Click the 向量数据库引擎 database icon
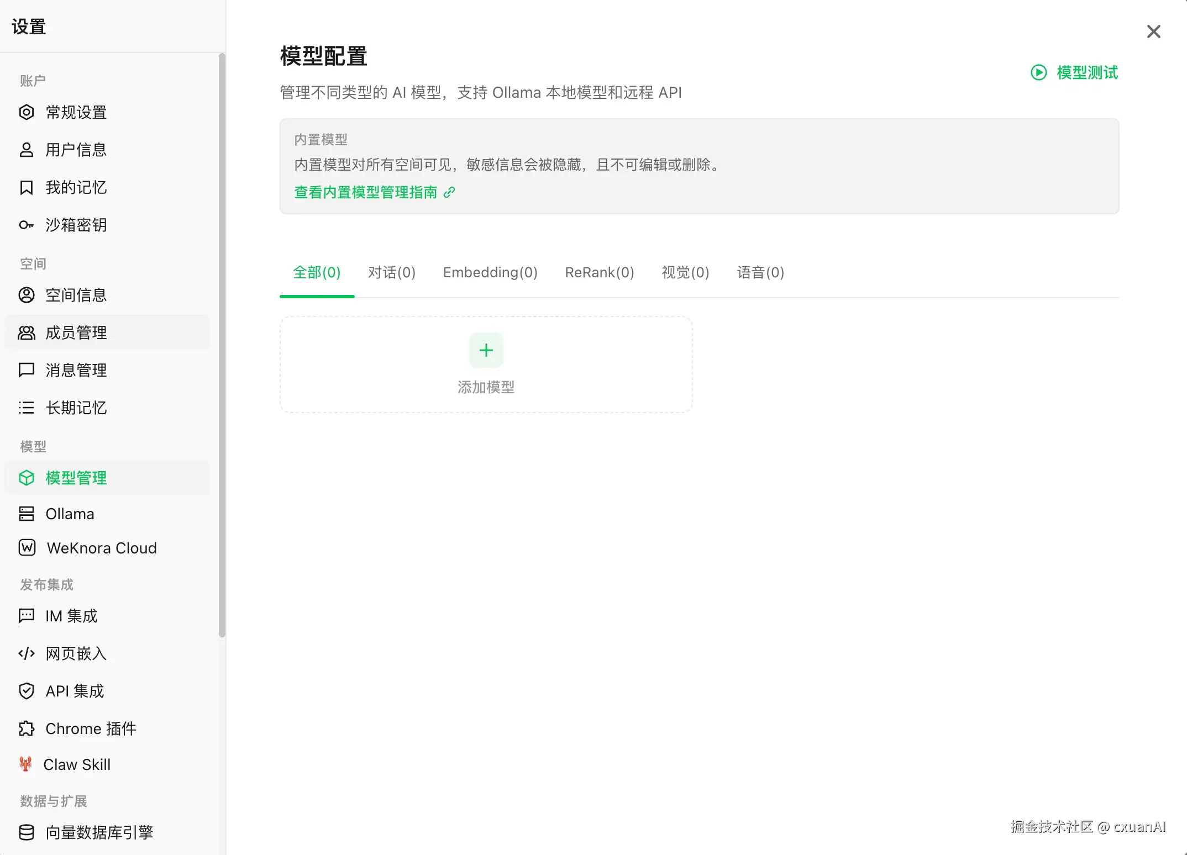The height and width of the screenshot is (855, 1187). tap(27, 832)
